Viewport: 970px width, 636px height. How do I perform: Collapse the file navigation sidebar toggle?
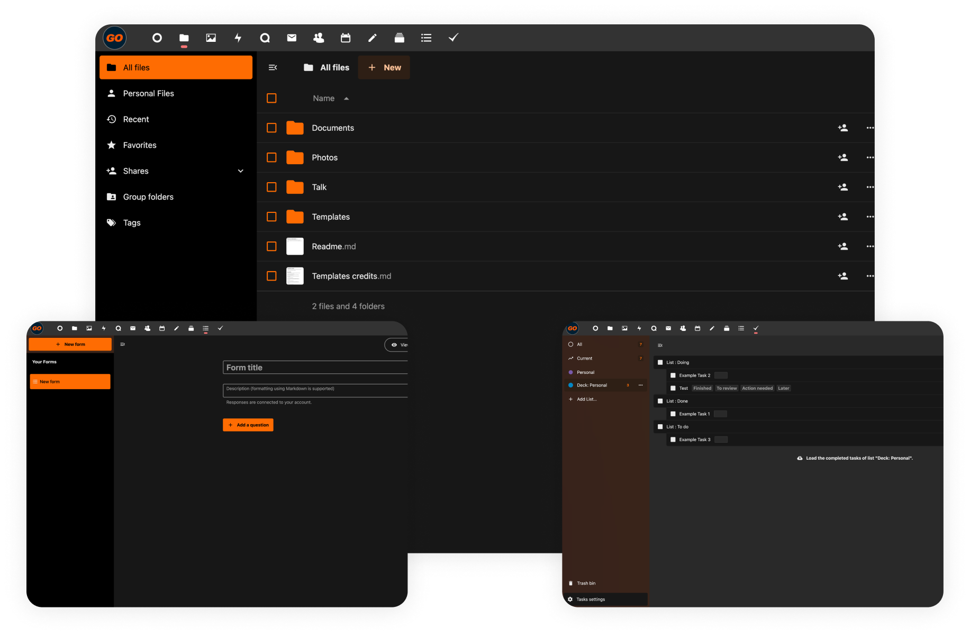pos(273,67)
